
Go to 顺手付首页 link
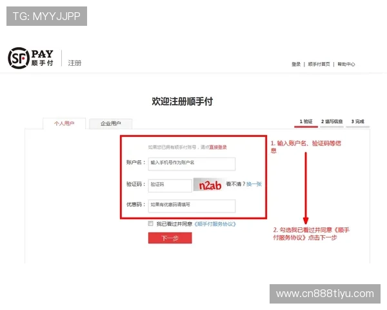pyautogui.click(x=319, y=65)
